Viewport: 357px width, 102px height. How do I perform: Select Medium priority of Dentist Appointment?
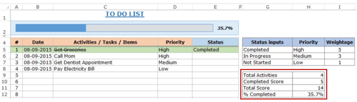[175, 63]
